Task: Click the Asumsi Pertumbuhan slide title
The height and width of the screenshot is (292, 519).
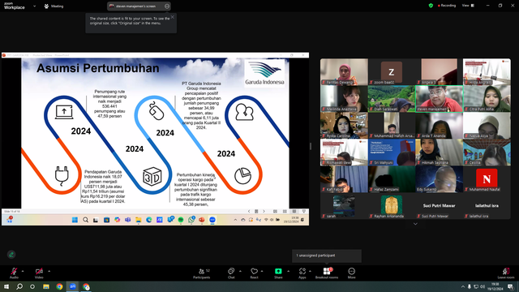Action: click(x=97, y=68)
